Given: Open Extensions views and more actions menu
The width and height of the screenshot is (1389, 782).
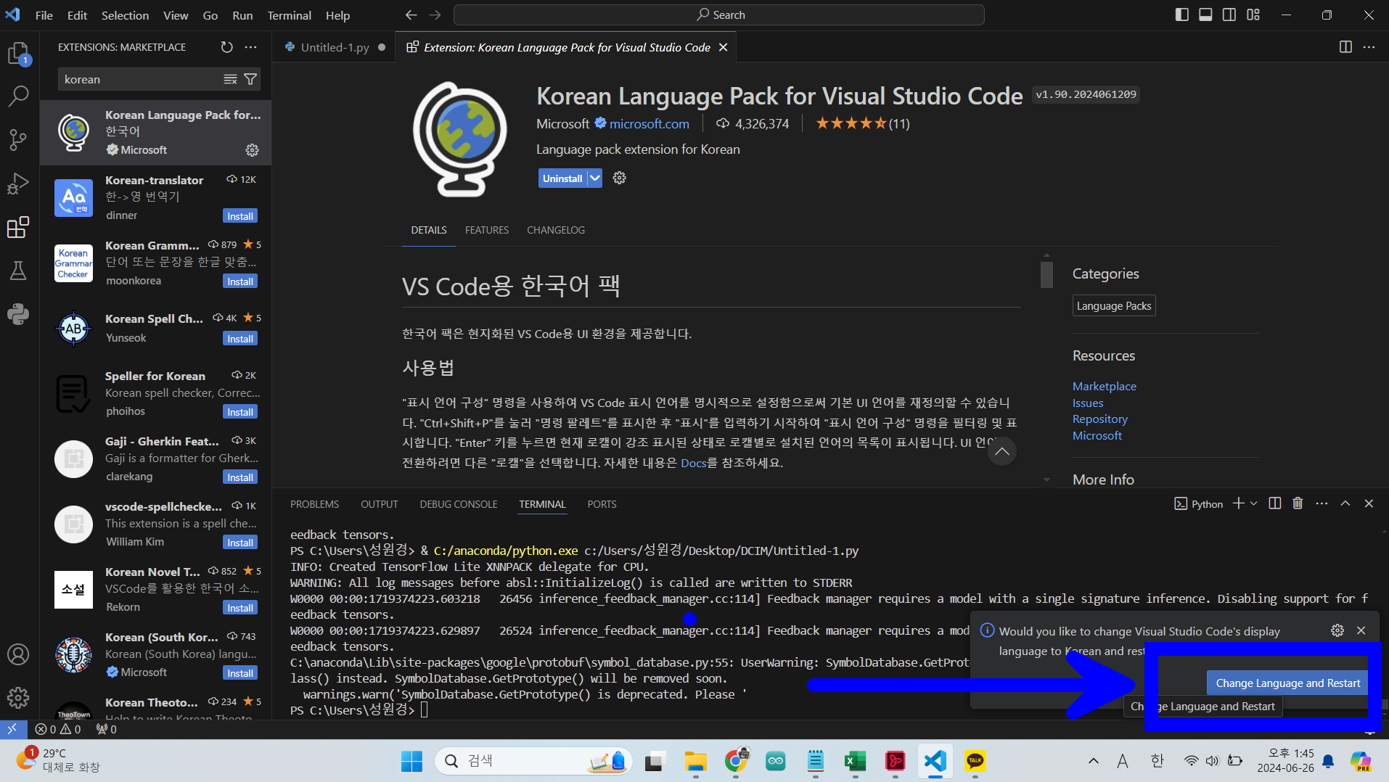Looking at the screenshot, I should pyautogui.click(x=251, y=47).
